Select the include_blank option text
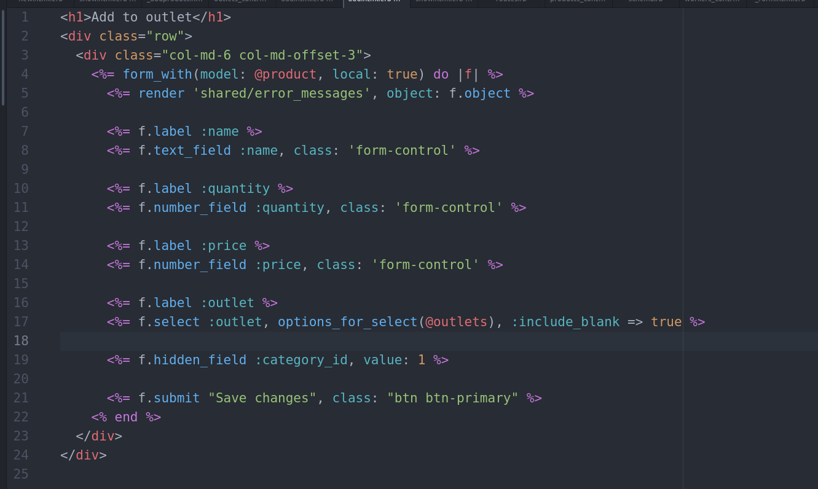Image resolution: width=818 pixels, height=489 pixels. tap(566, 321)
